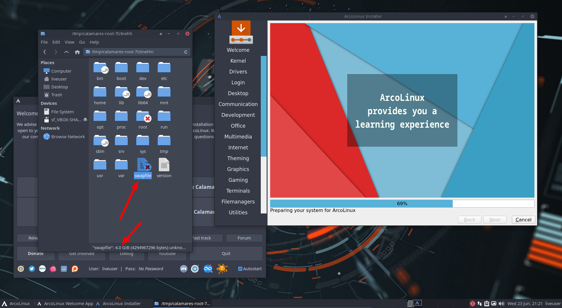Open the volume control in system tray
Screen dimensions: 562x308
click(x=501, y=304)
